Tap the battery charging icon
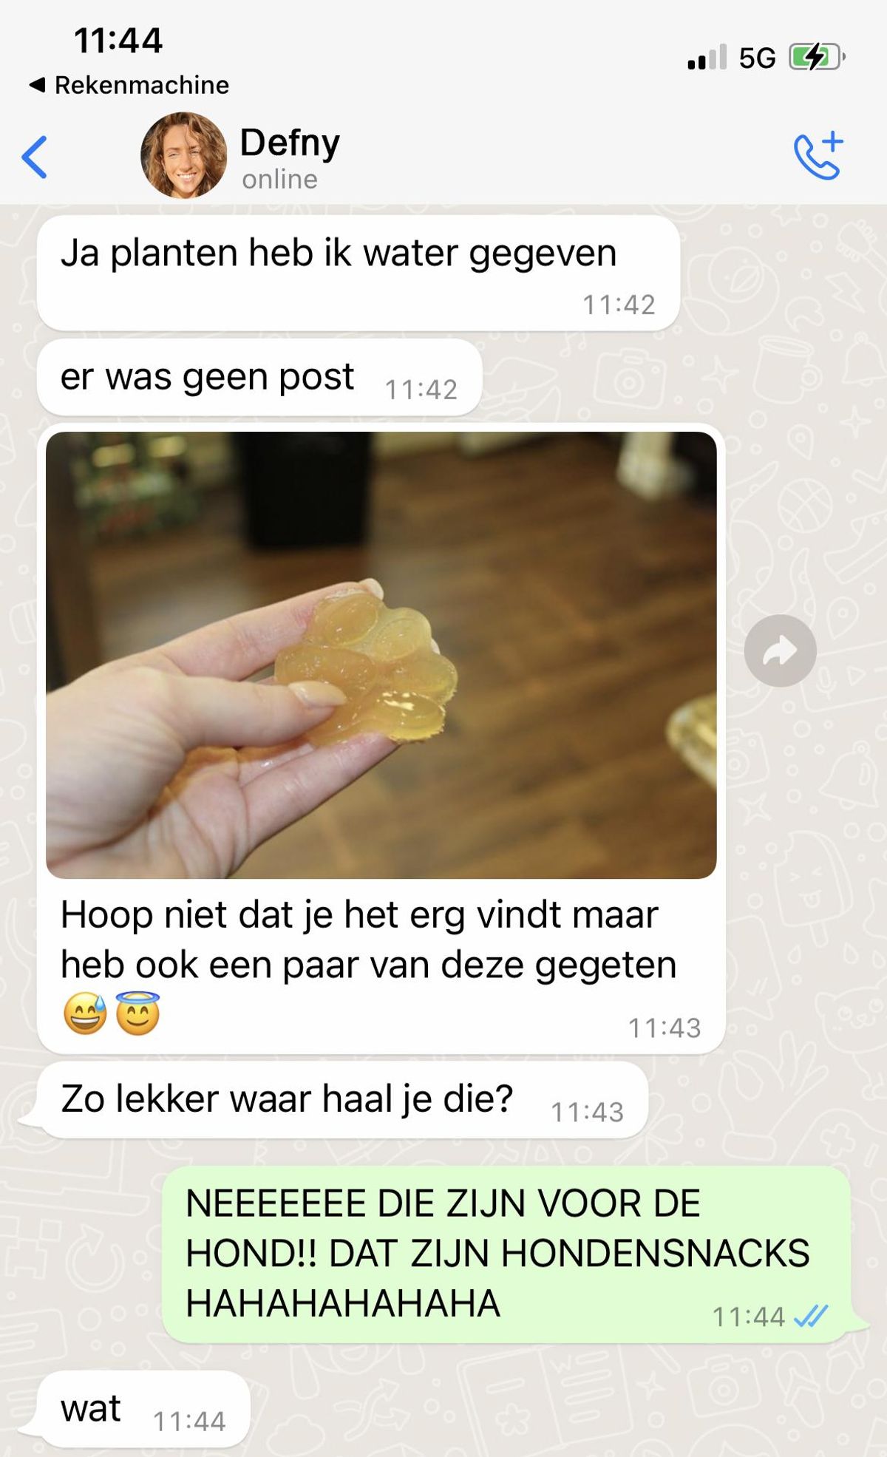The height and width of the screenshot is (1457, 887). (x=817, y=57)
